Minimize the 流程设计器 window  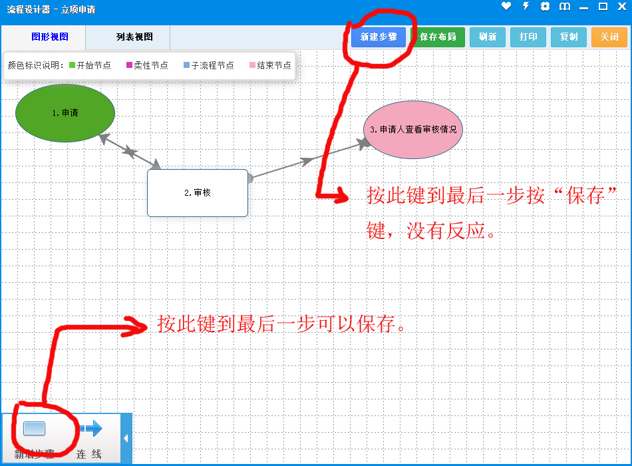pos(583,8)
